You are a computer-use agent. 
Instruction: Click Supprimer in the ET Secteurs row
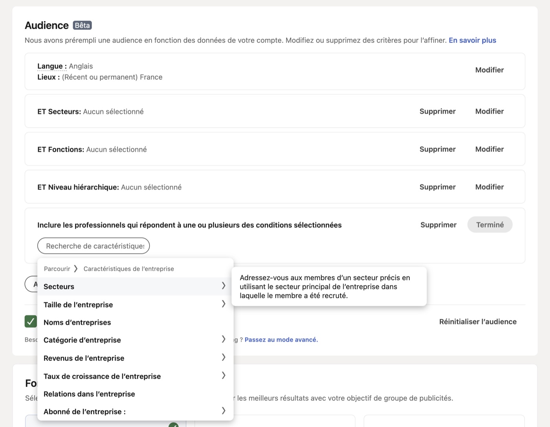click(437, 111)
